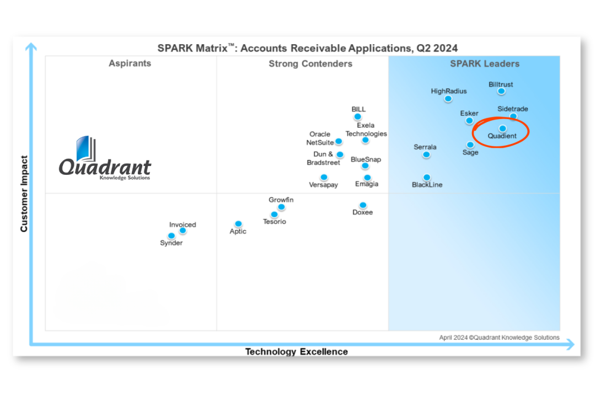This screenshot has width=601, height=401.
Task: Select the Billtrust data point dot
Action: click(501, 92)
